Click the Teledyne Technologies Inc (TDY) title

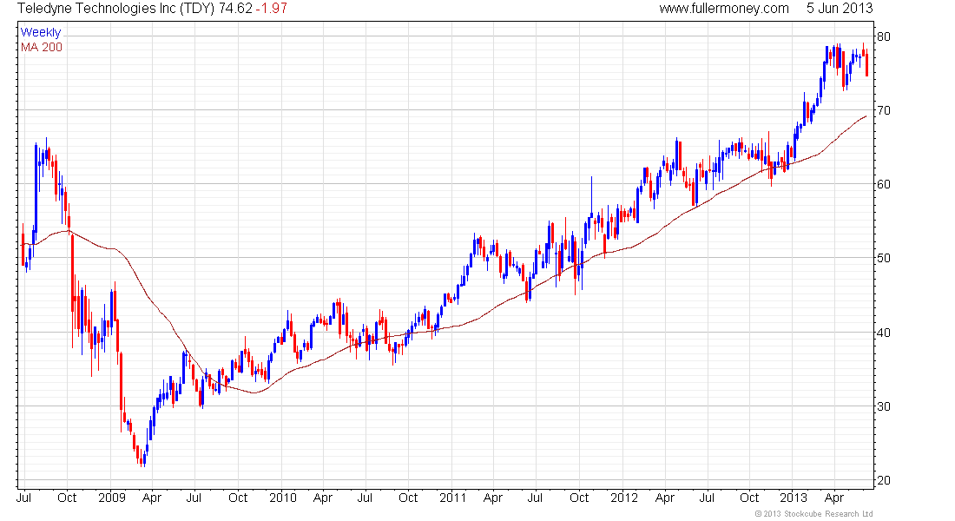coord(116,9)
